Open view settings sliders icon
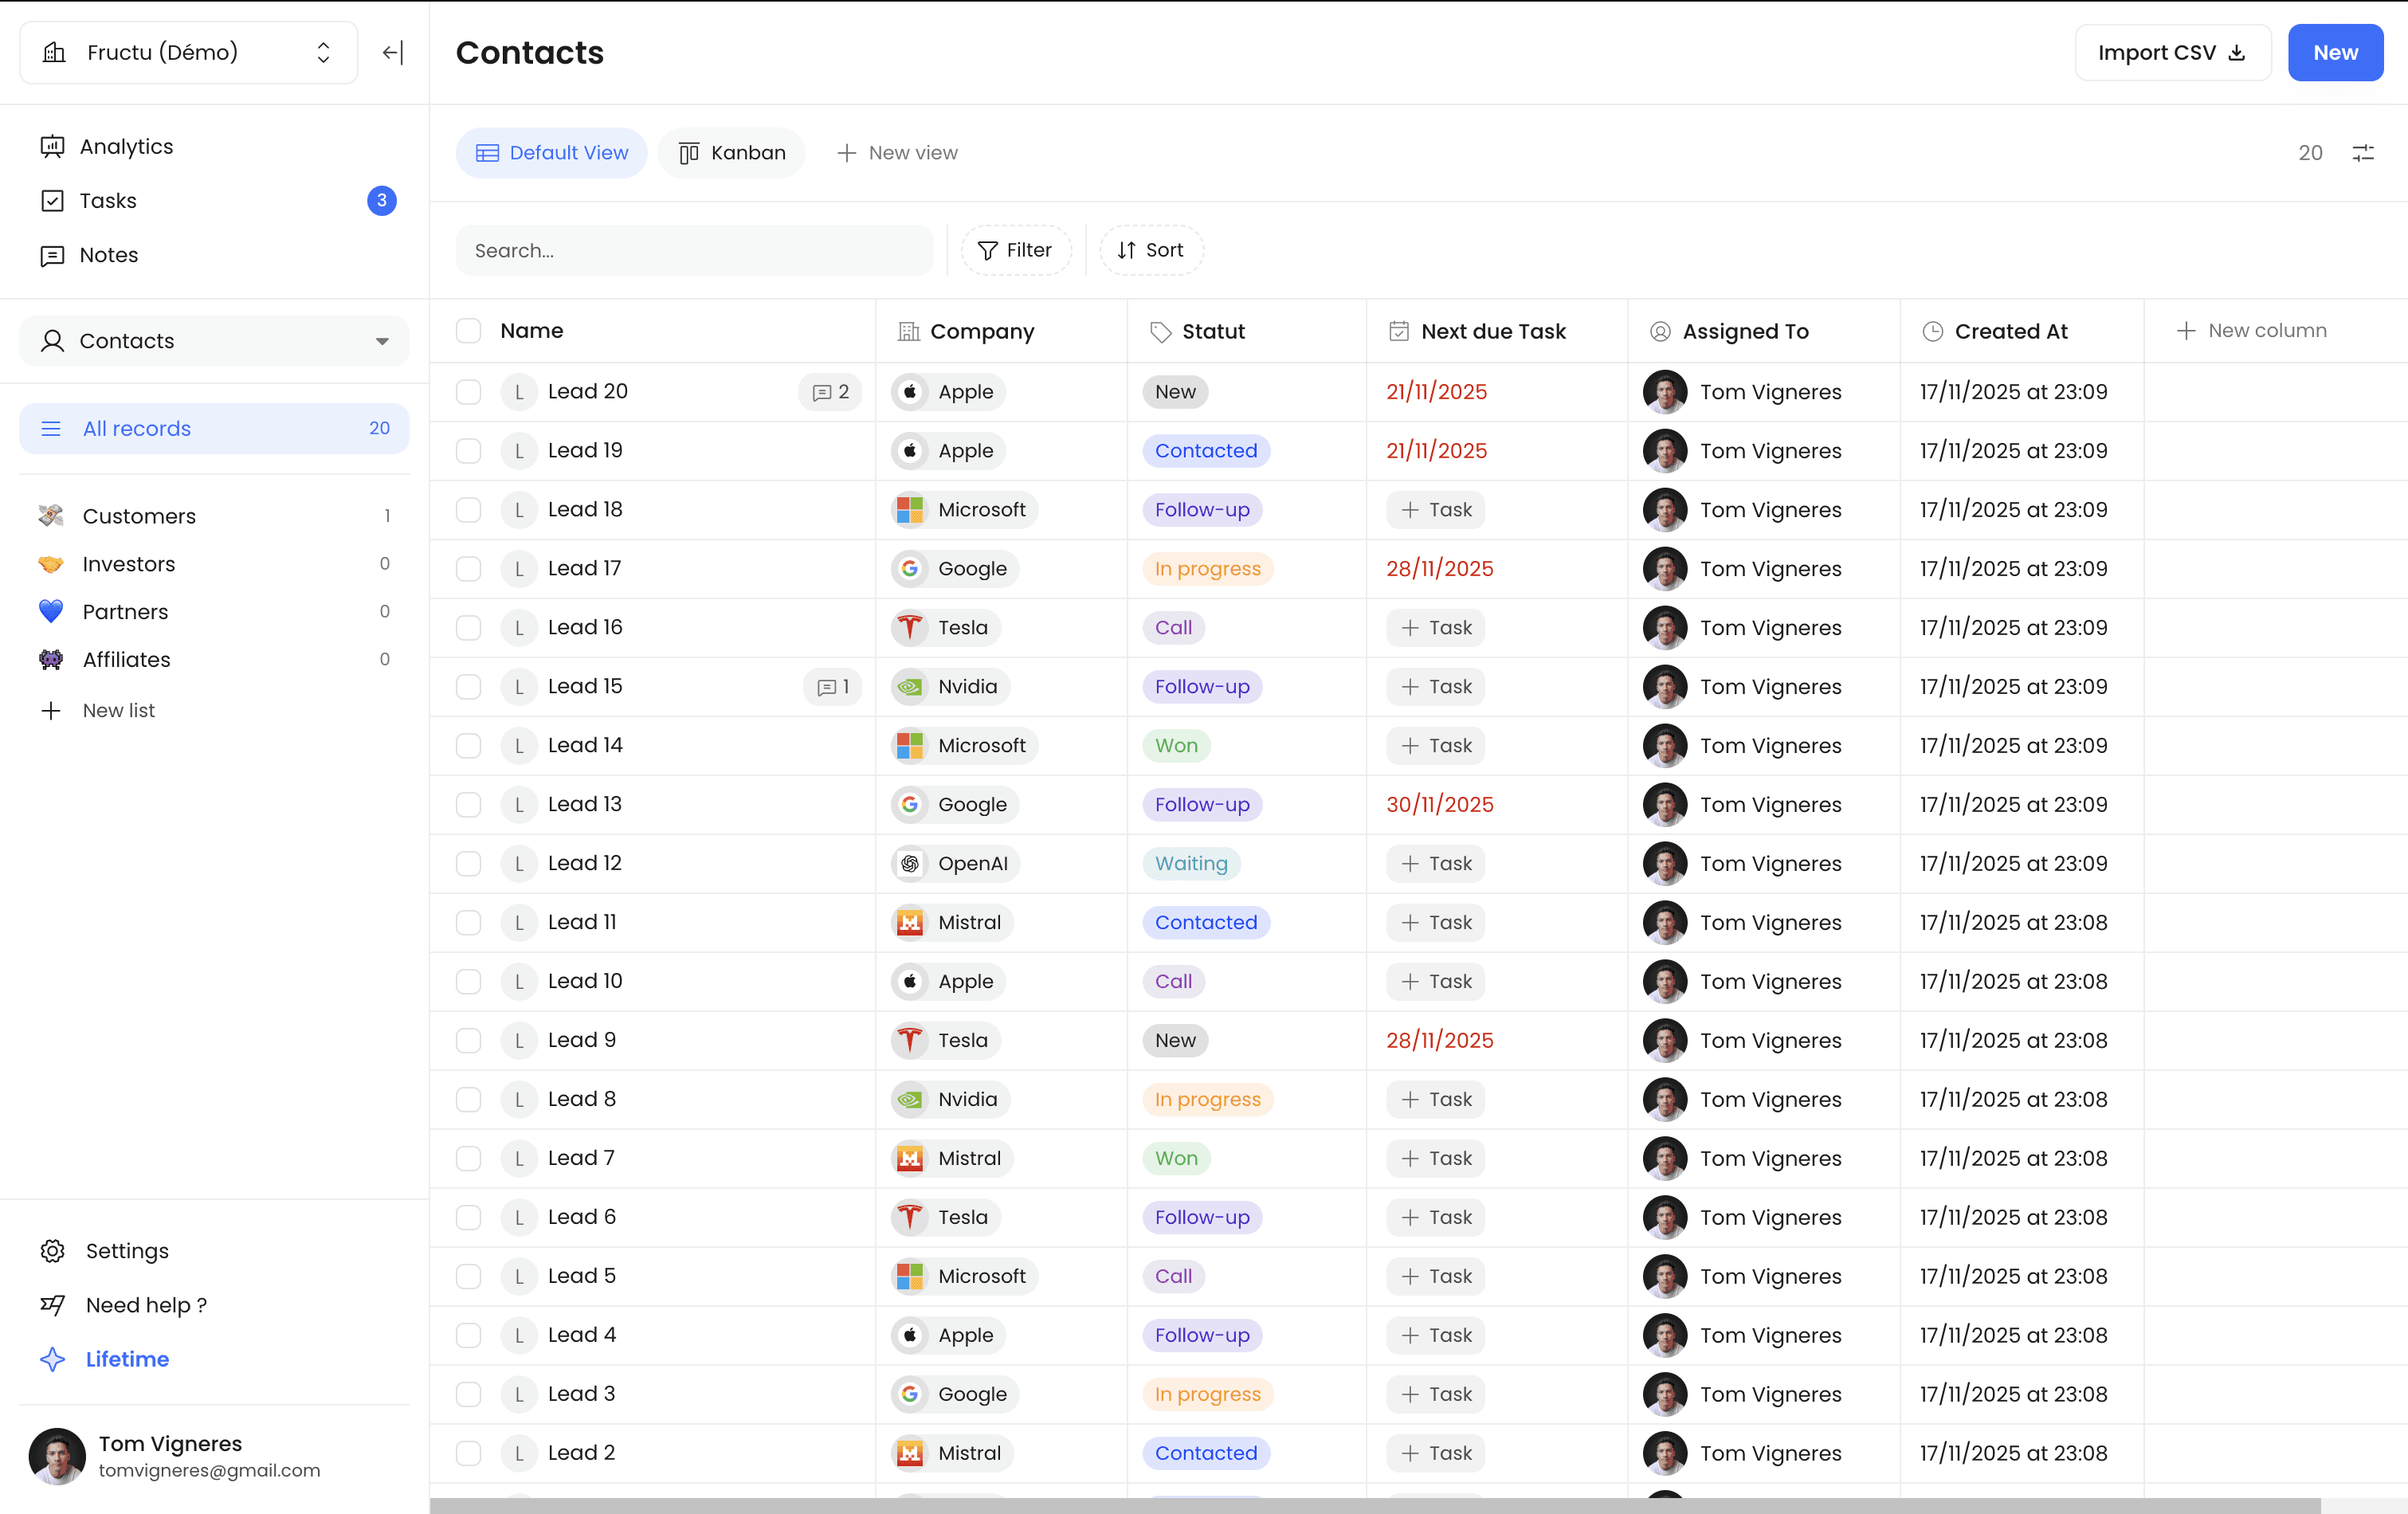 tap(2363, 153)
